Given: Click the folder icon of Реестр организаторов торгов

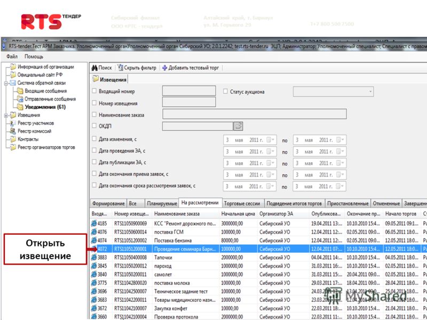Looking at the screenshot, I should point(13,147).
